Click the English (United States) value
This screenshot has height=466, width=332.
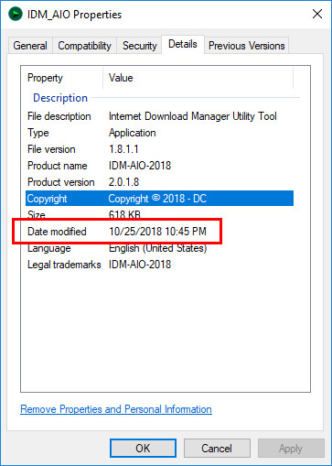[x=158, y=248]
